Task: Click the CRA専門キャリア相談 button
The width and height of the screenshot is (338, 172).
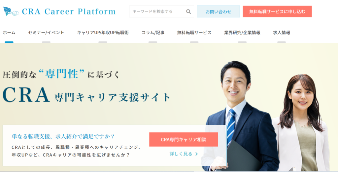Action: pyautogui.click(x=184, y=139)
